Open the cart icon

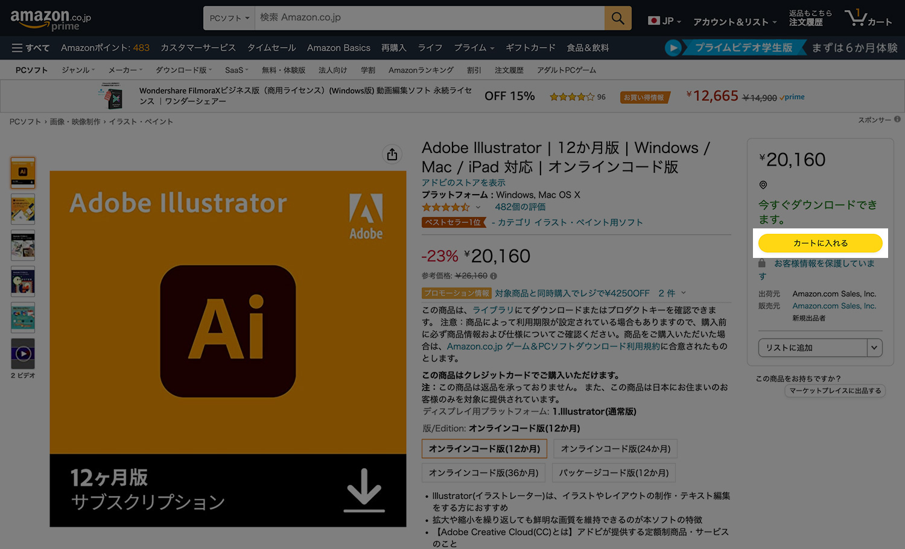tap(868, 18)
